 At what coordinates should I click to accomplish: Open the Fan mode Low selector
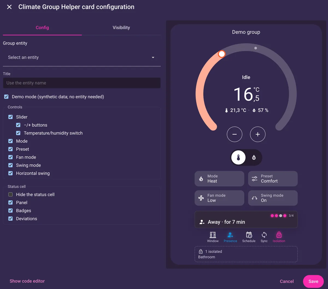tap(219, 198)
